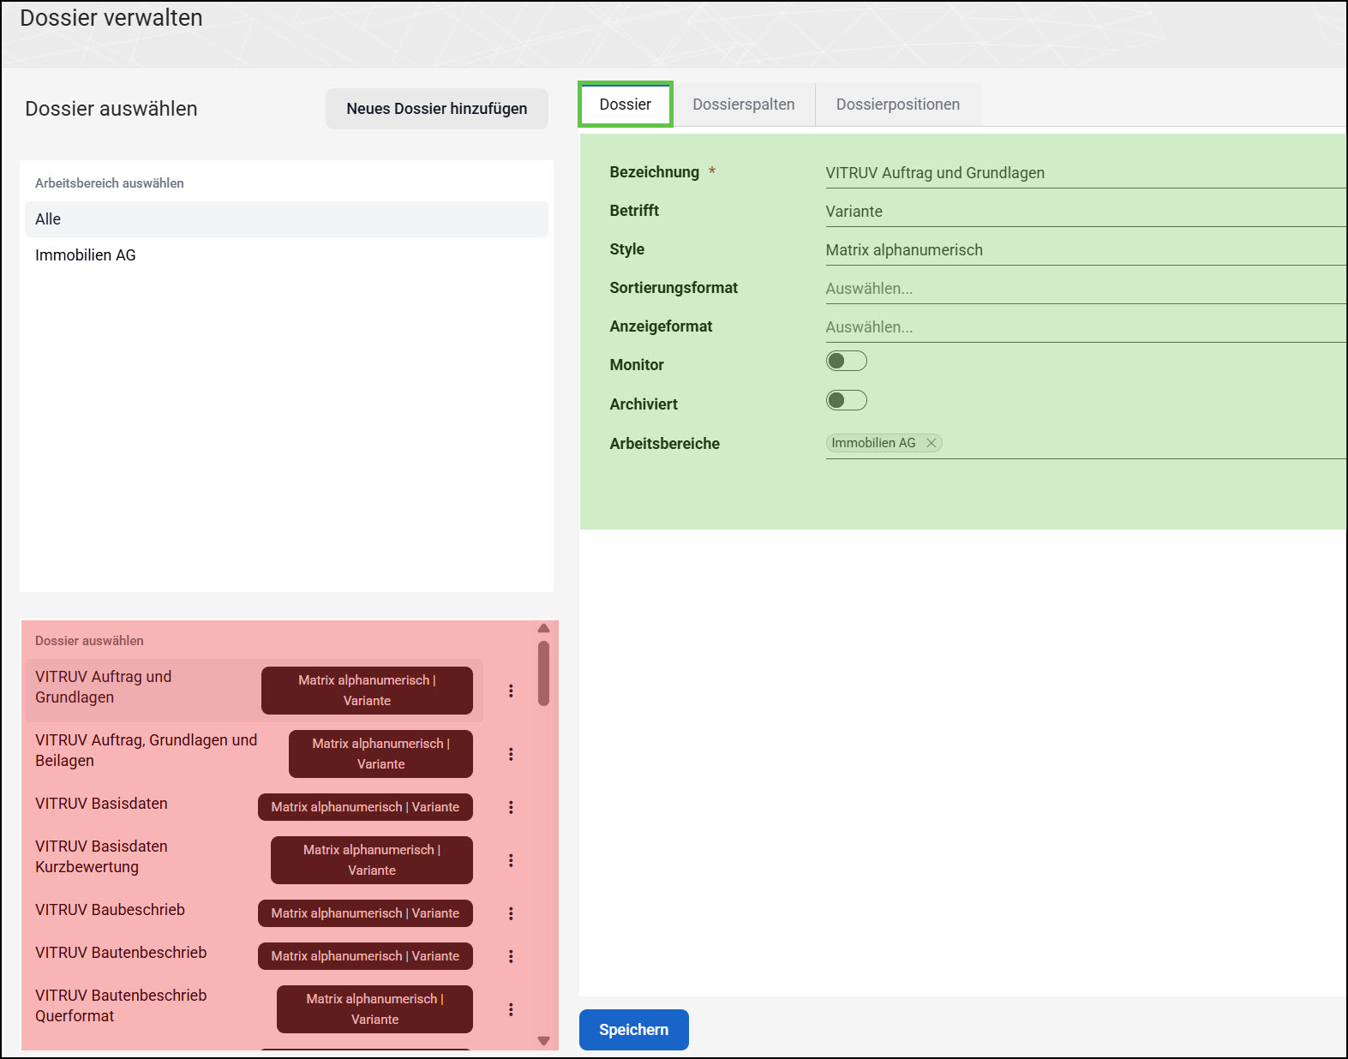Screen dimensions: 1348x1059
Task: Switch to the Dossier tab
Action: click(626, 105)
